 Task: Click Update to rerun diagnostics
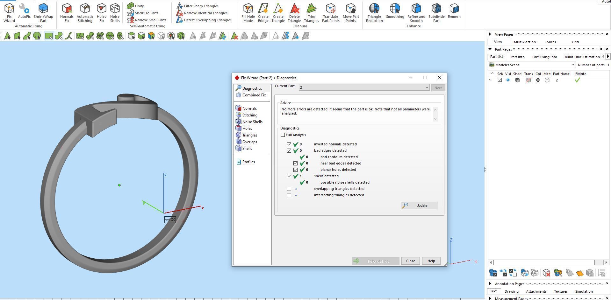coord(419,206)
